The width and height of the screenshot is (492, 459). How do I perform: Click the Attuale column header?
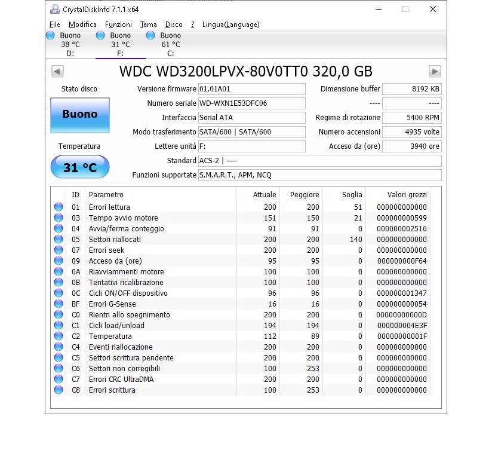pos(258,195)
